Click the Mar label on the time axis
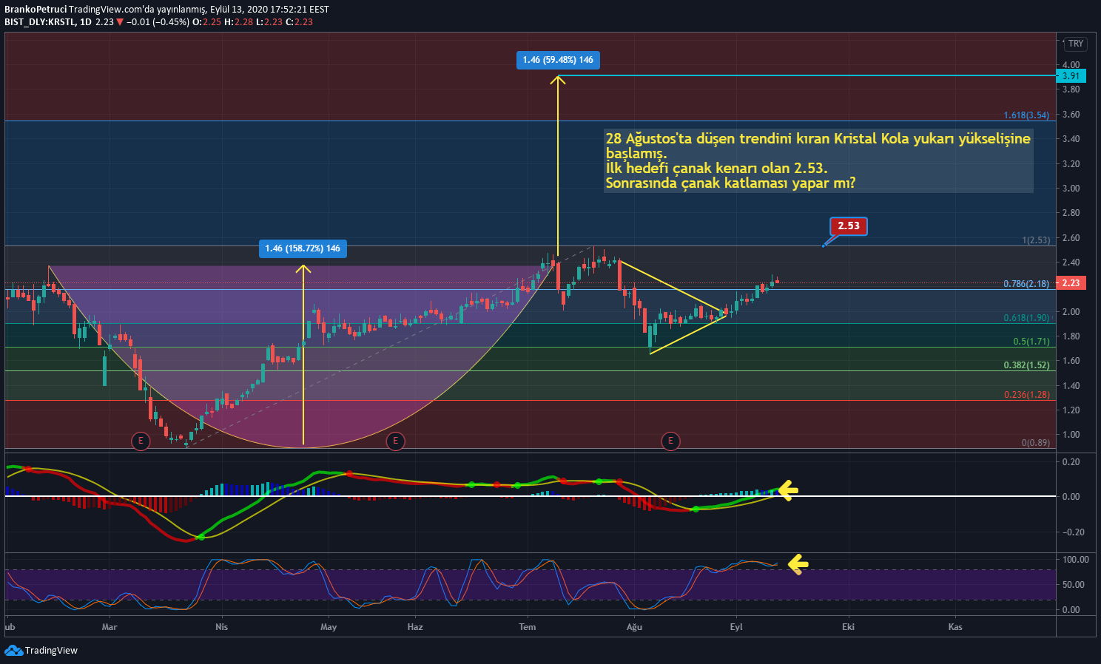 coord(110,627)
